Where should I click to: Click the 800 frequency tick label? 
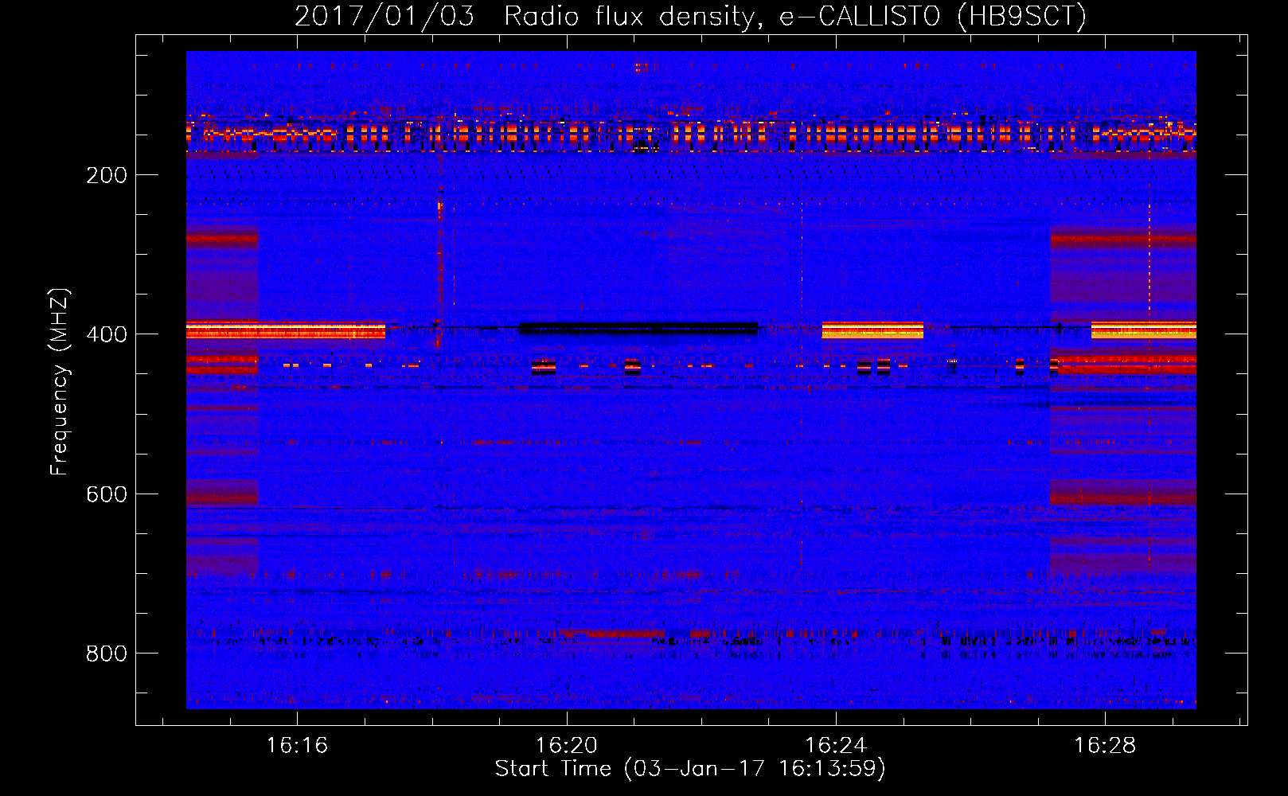pyautogui.click(x=107, y=654)
